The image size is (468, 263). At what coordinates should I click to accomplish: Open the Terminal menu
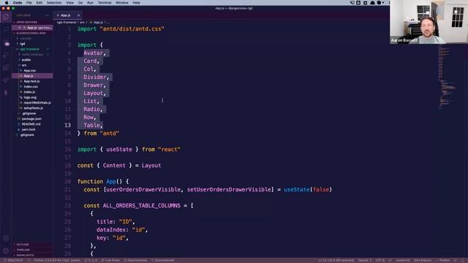105,3
